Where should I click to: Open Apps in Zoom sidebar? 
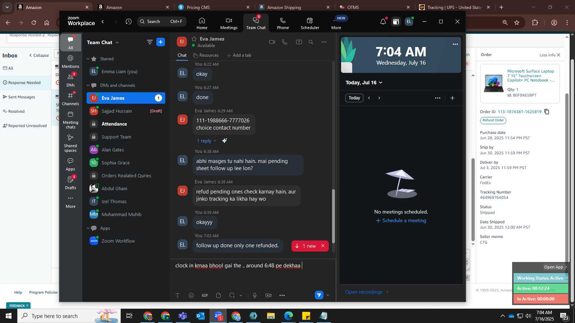70,164
